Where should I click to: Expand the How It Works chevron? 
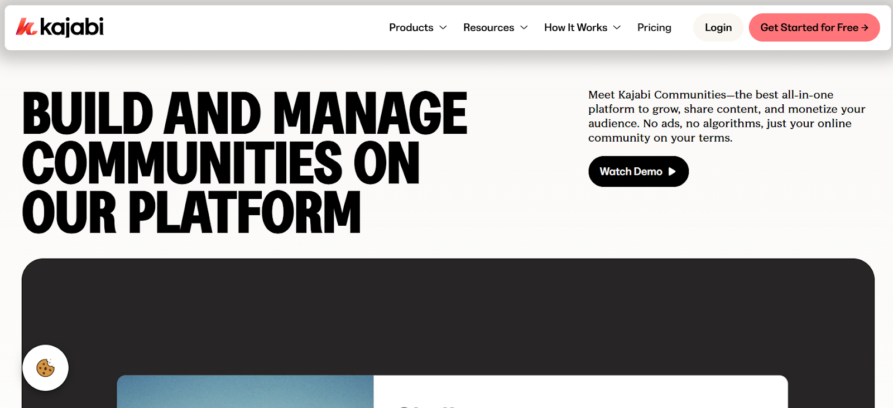click(x=617, y=27)
